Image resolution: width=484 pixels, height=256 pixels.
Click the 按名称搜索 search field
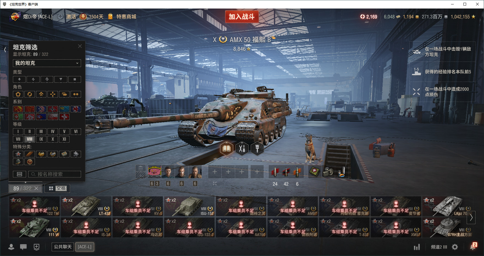tap(55, 174)
